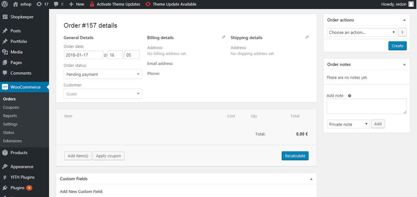
Task: Click the Add note help question icon
Action: [349, 95]
